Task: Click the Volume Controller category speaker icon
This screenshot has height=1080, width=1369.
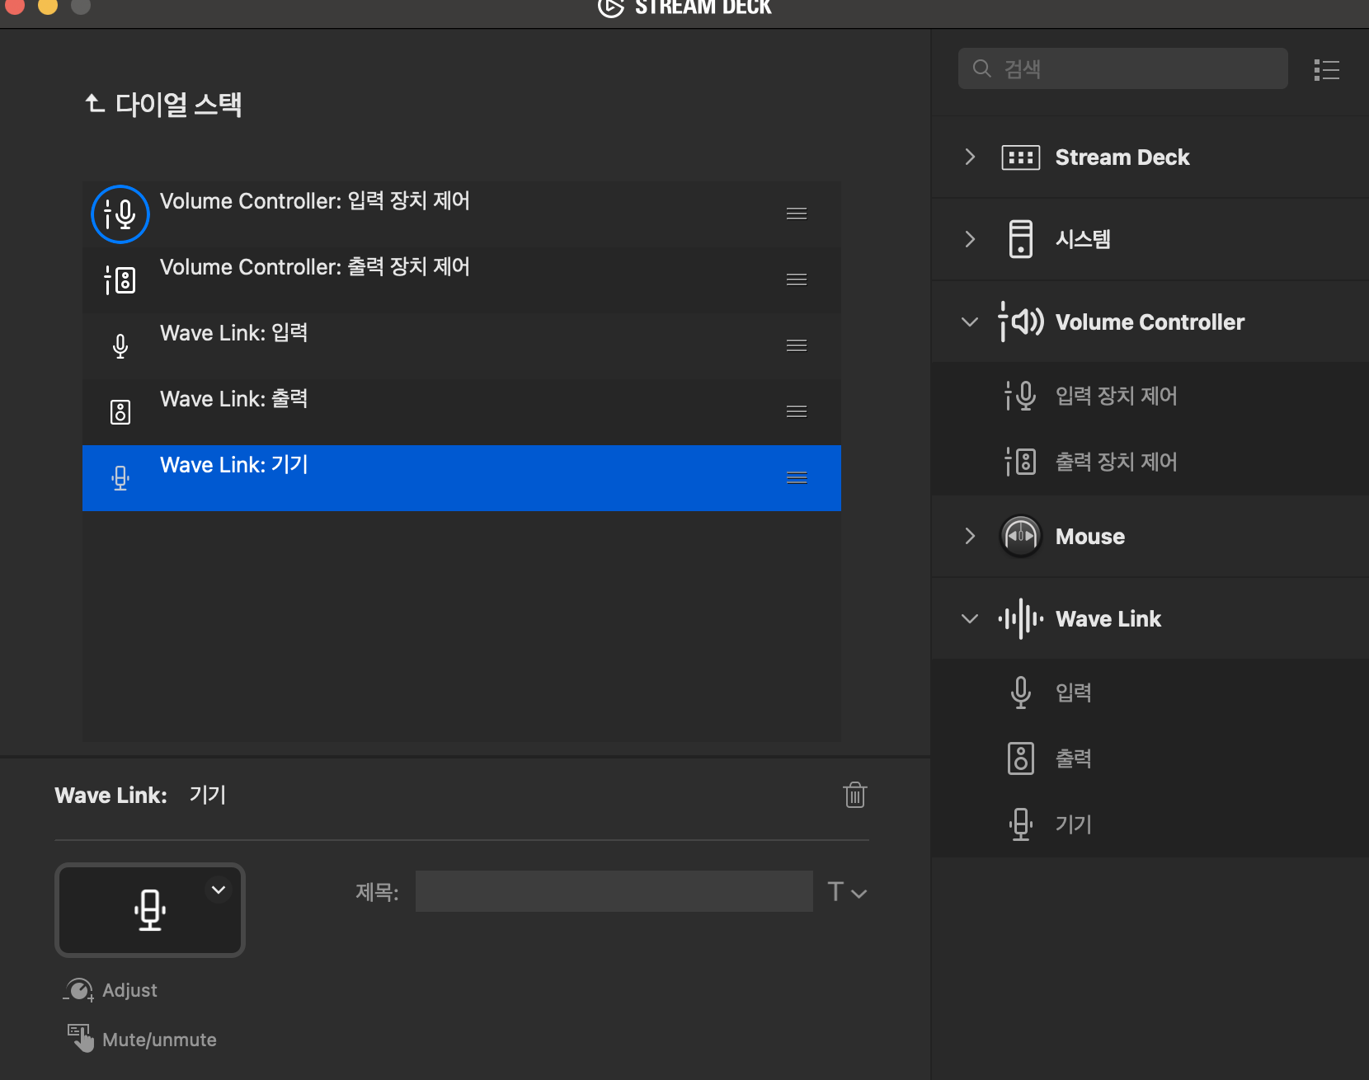Action: 1021,322
